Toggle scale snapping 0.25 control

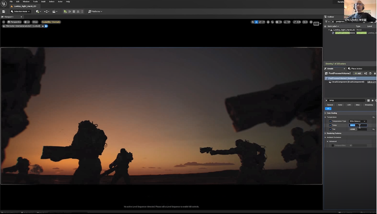pos(297,22)
